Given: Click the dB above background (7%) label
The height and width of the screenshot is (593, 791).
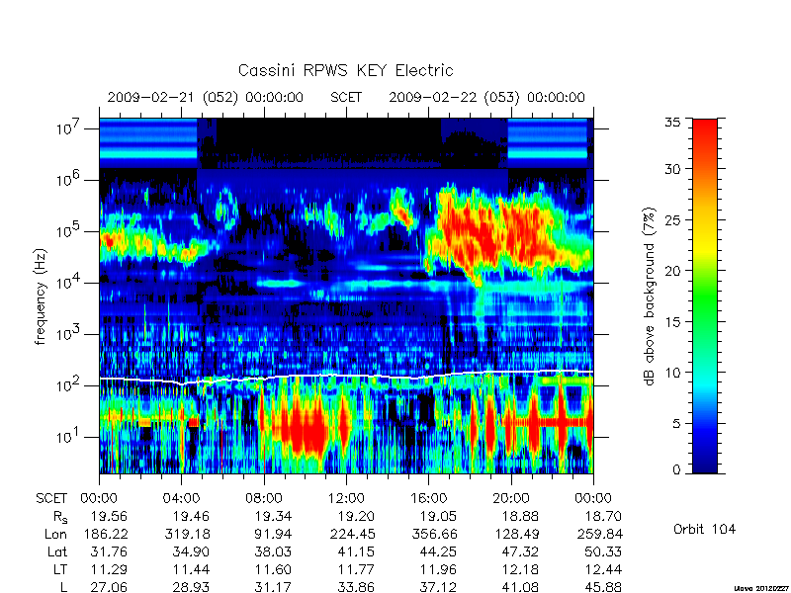Looking at the screenshot, I should (x=650, y=296).
